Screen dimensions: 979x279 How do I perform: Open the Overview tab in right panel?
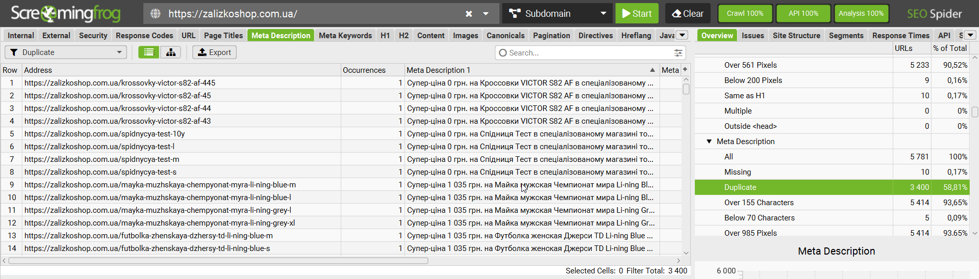click(x=717, y=35)
